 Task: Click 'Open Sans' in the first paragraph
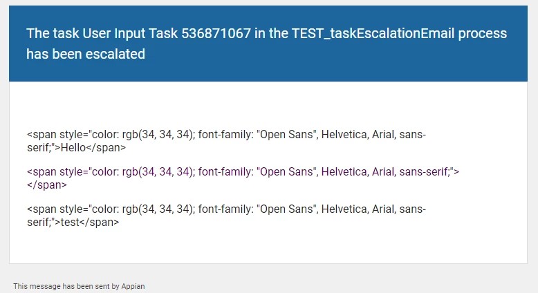coord(287,134)
